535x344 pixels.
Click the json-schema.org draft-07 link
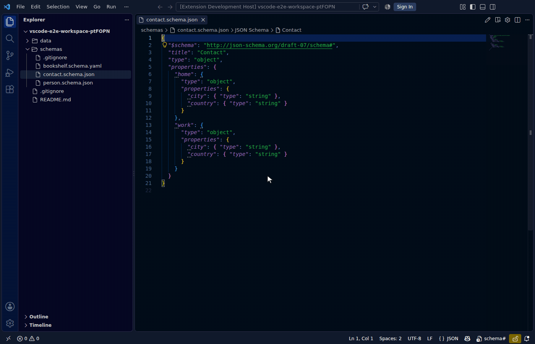click(269, 45)
